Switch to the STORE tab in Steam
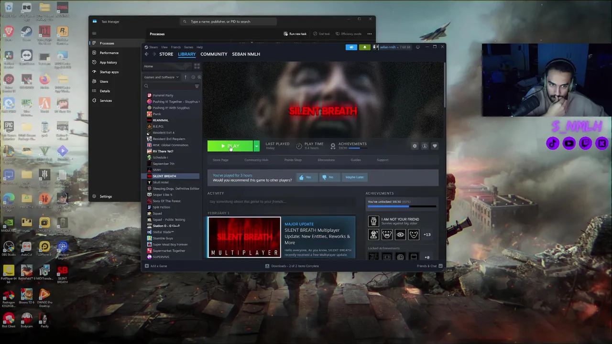 tap(166, 54)
